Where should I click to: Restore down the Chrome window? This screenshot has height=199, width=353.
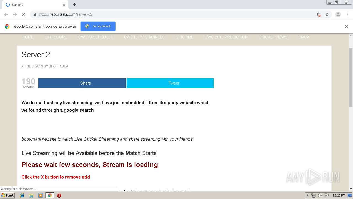337,2
